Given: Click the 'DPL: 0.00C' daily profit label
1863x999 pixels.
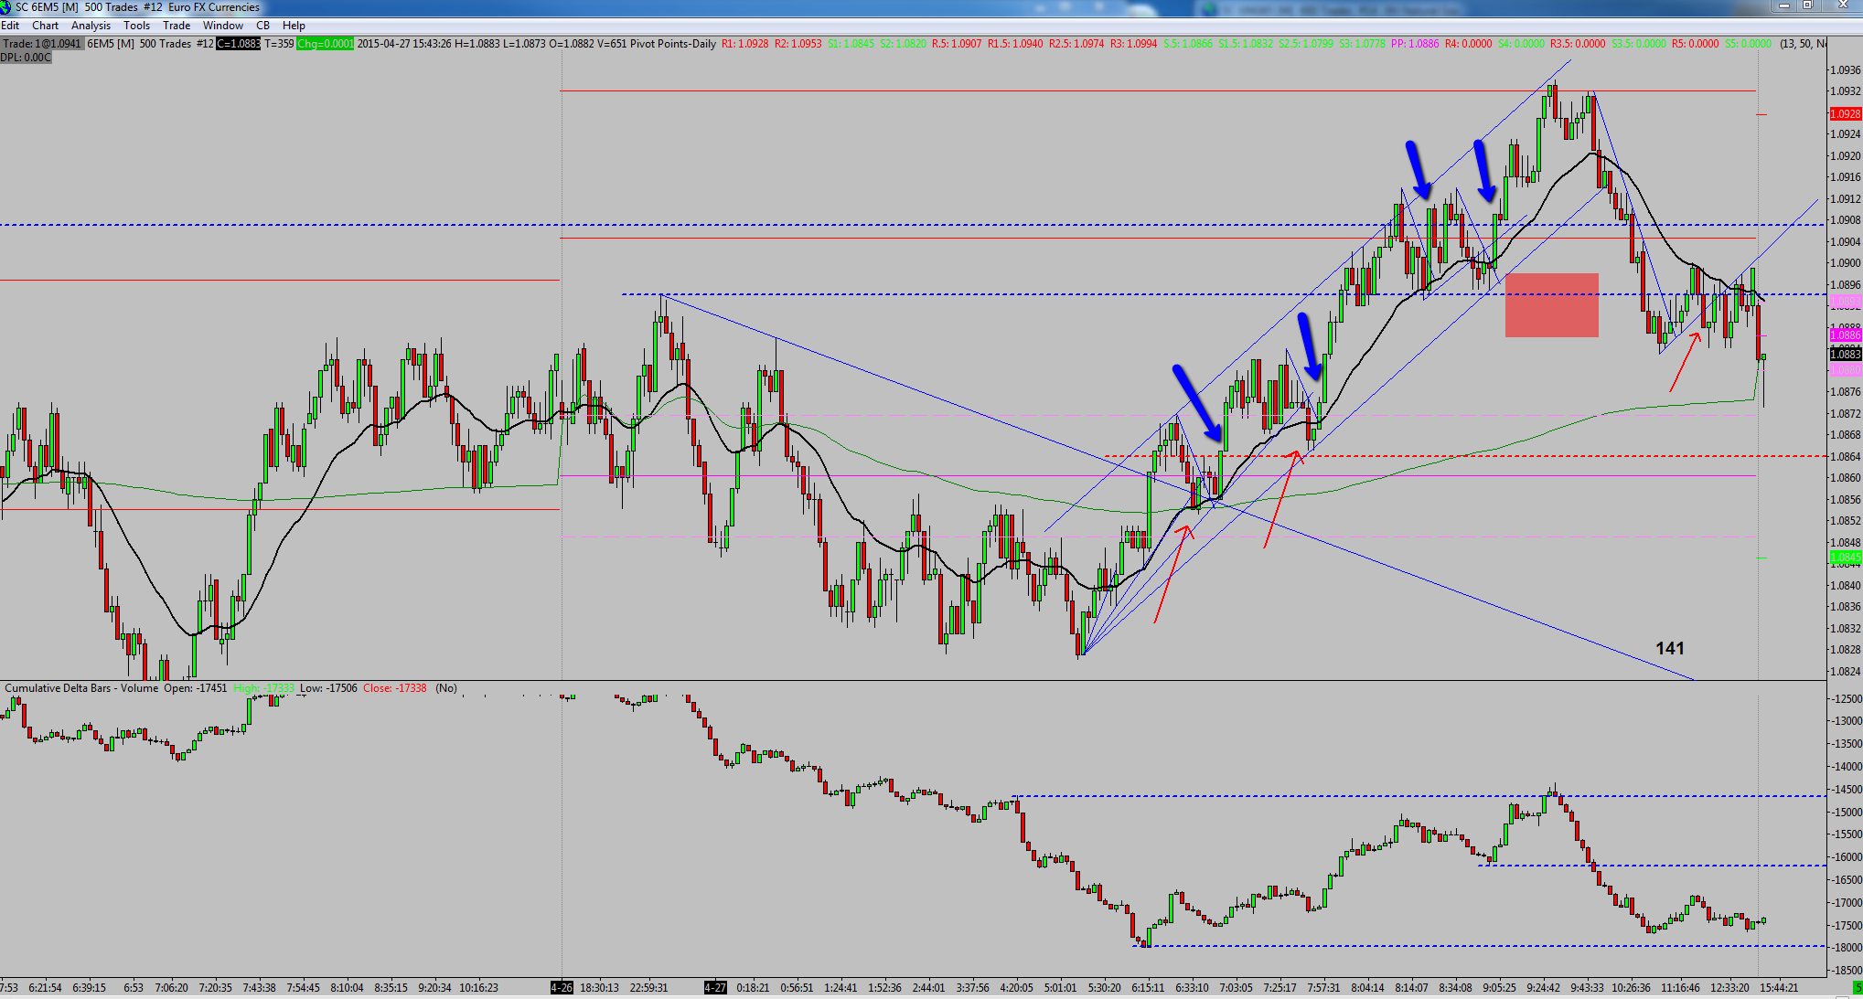Looking at the screenshot, I should coord(26,58).
